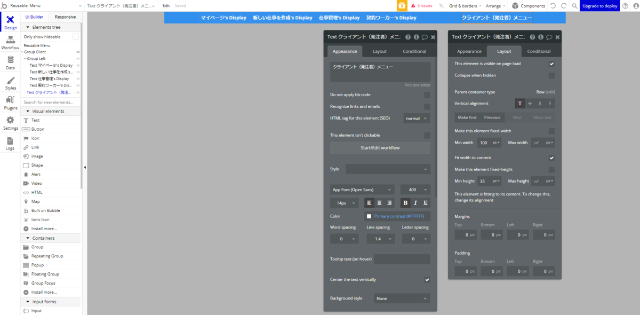Align the text left
The height and width of the screenshot is (315, 640).
[x=369, y=203]
